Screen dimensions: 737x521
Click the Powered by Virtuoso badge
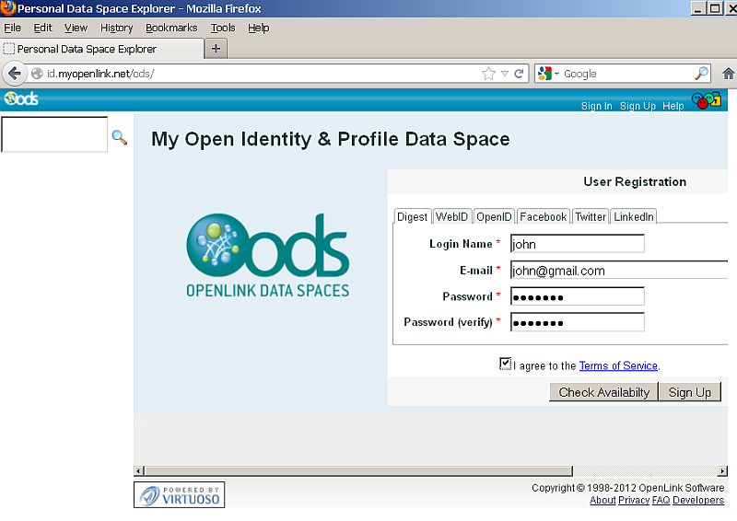[179, 495]
